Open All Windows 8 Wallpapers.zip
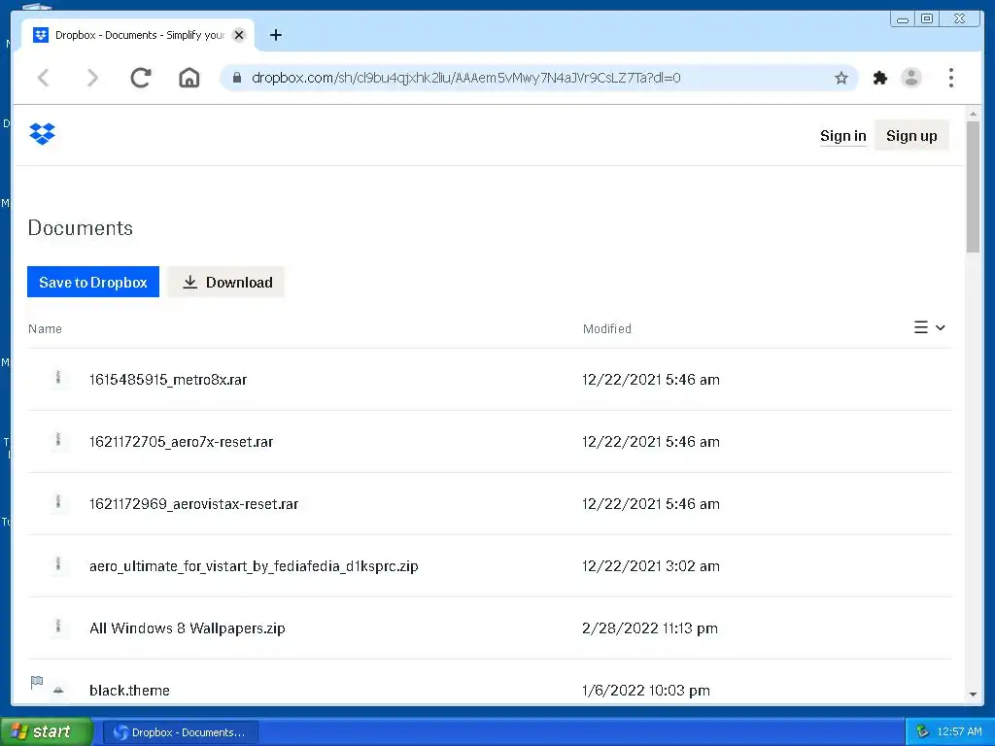The height and width of the screenshot is (746, 995). pyautogui.click(x=188, y=628)
